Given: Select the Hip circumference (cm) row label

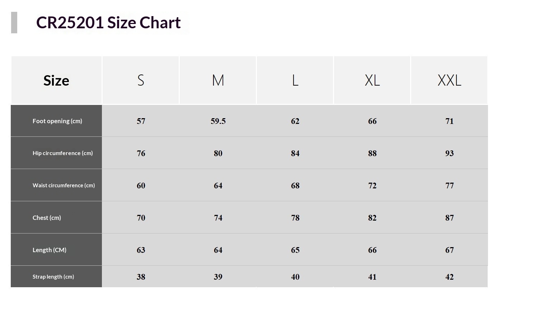Looking at the screenshot, I should point(62,153).
